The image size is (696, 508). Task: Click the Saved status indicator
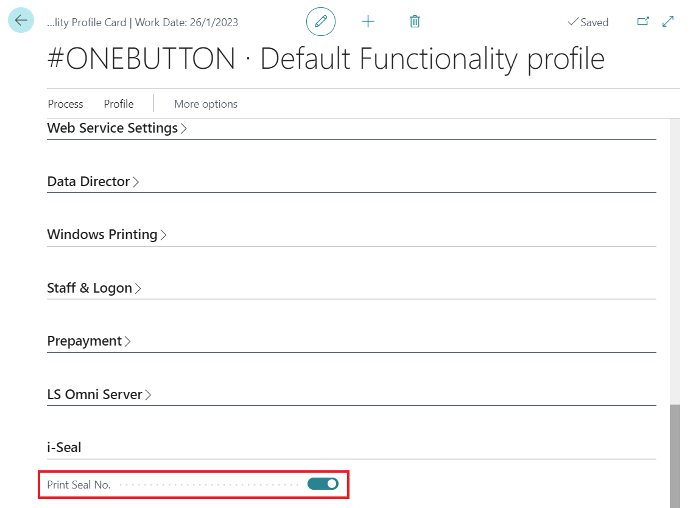pos(588,23)
